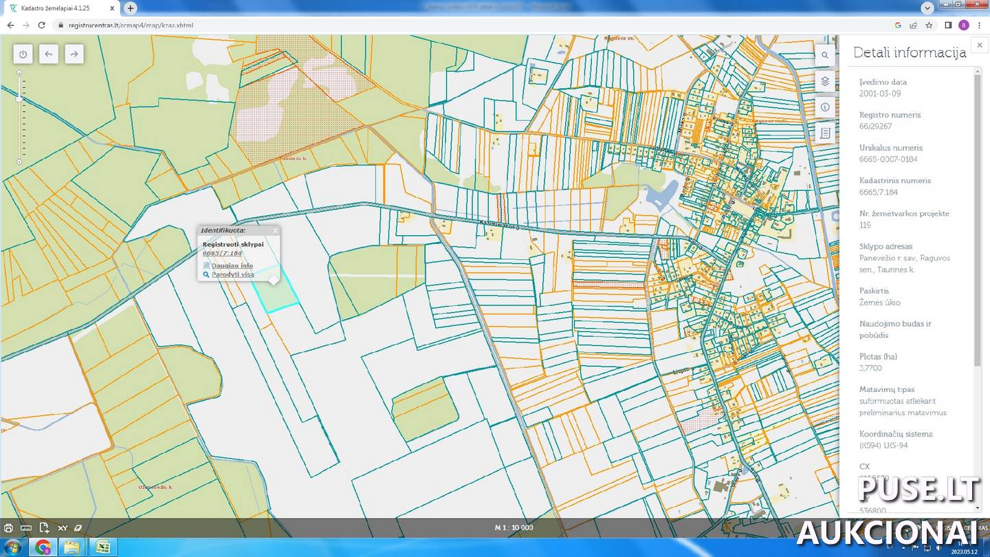Image resolution: width=990 pixels, height=557 pixels.
Task: Expand the tab search chevron
Action: point(927,7)
